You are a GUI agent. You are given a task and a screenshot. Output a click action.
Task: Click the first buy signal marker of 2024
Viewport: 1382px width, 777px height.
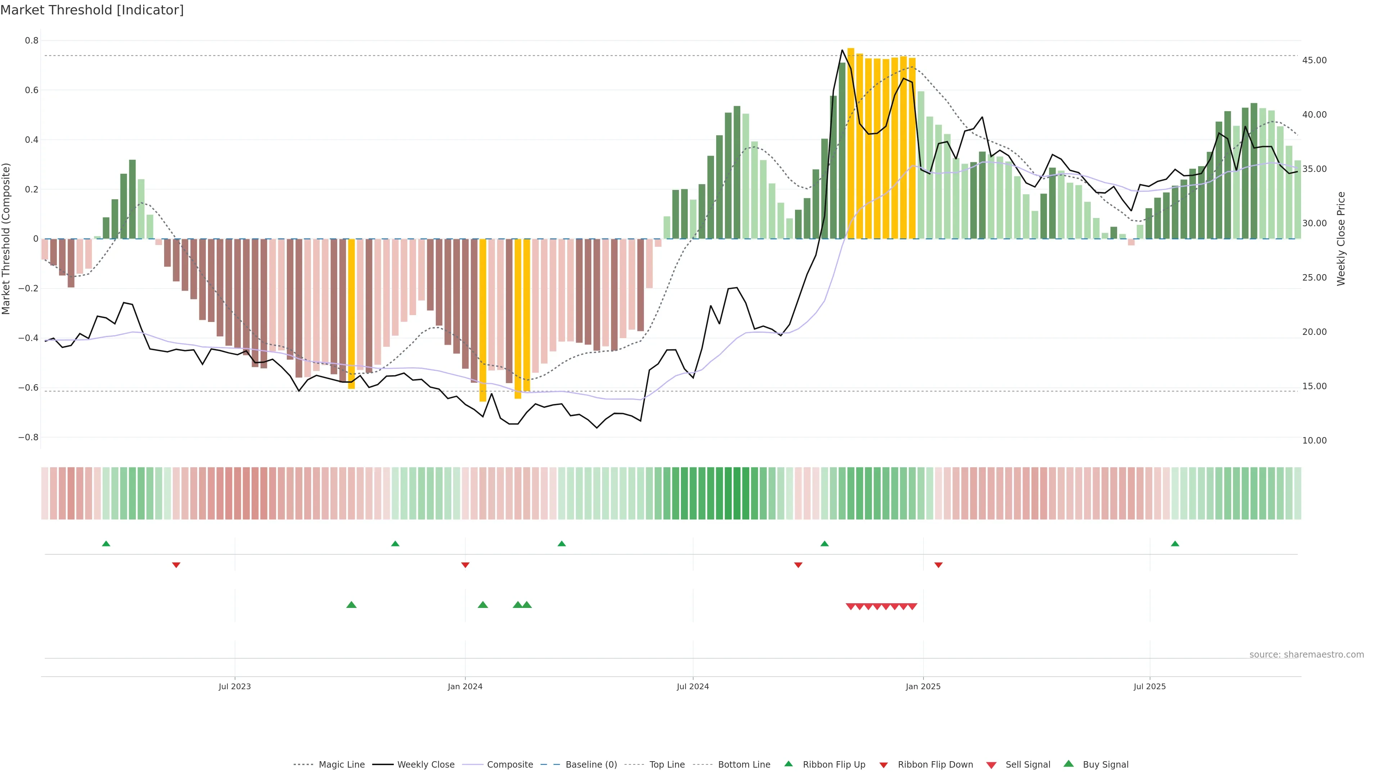[483, 605]
